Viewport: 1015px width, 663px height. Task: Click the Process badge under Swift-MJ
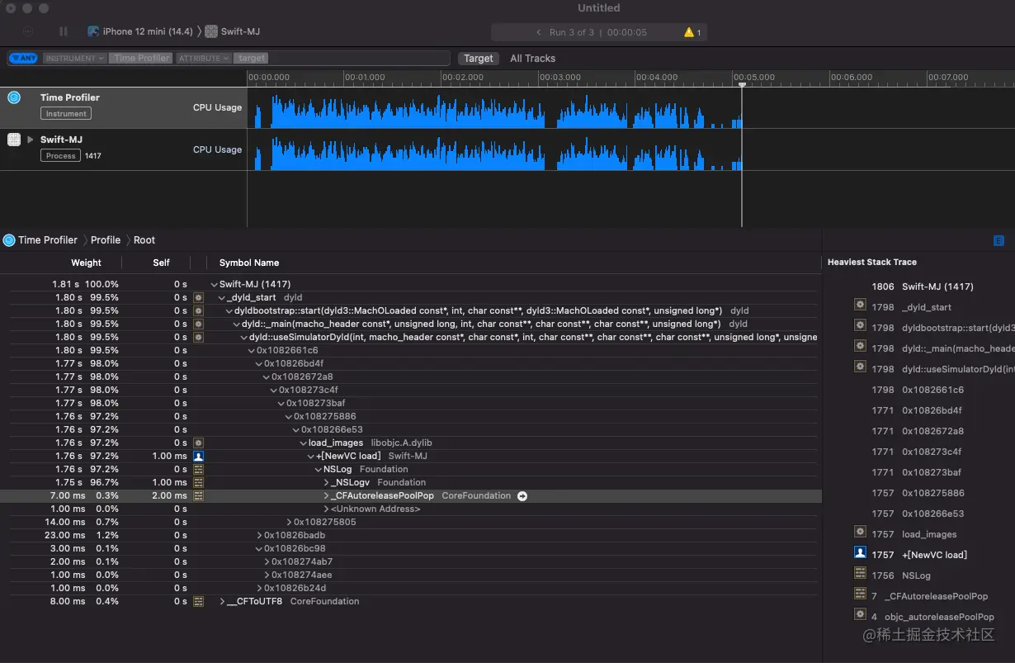click(61, 156)
